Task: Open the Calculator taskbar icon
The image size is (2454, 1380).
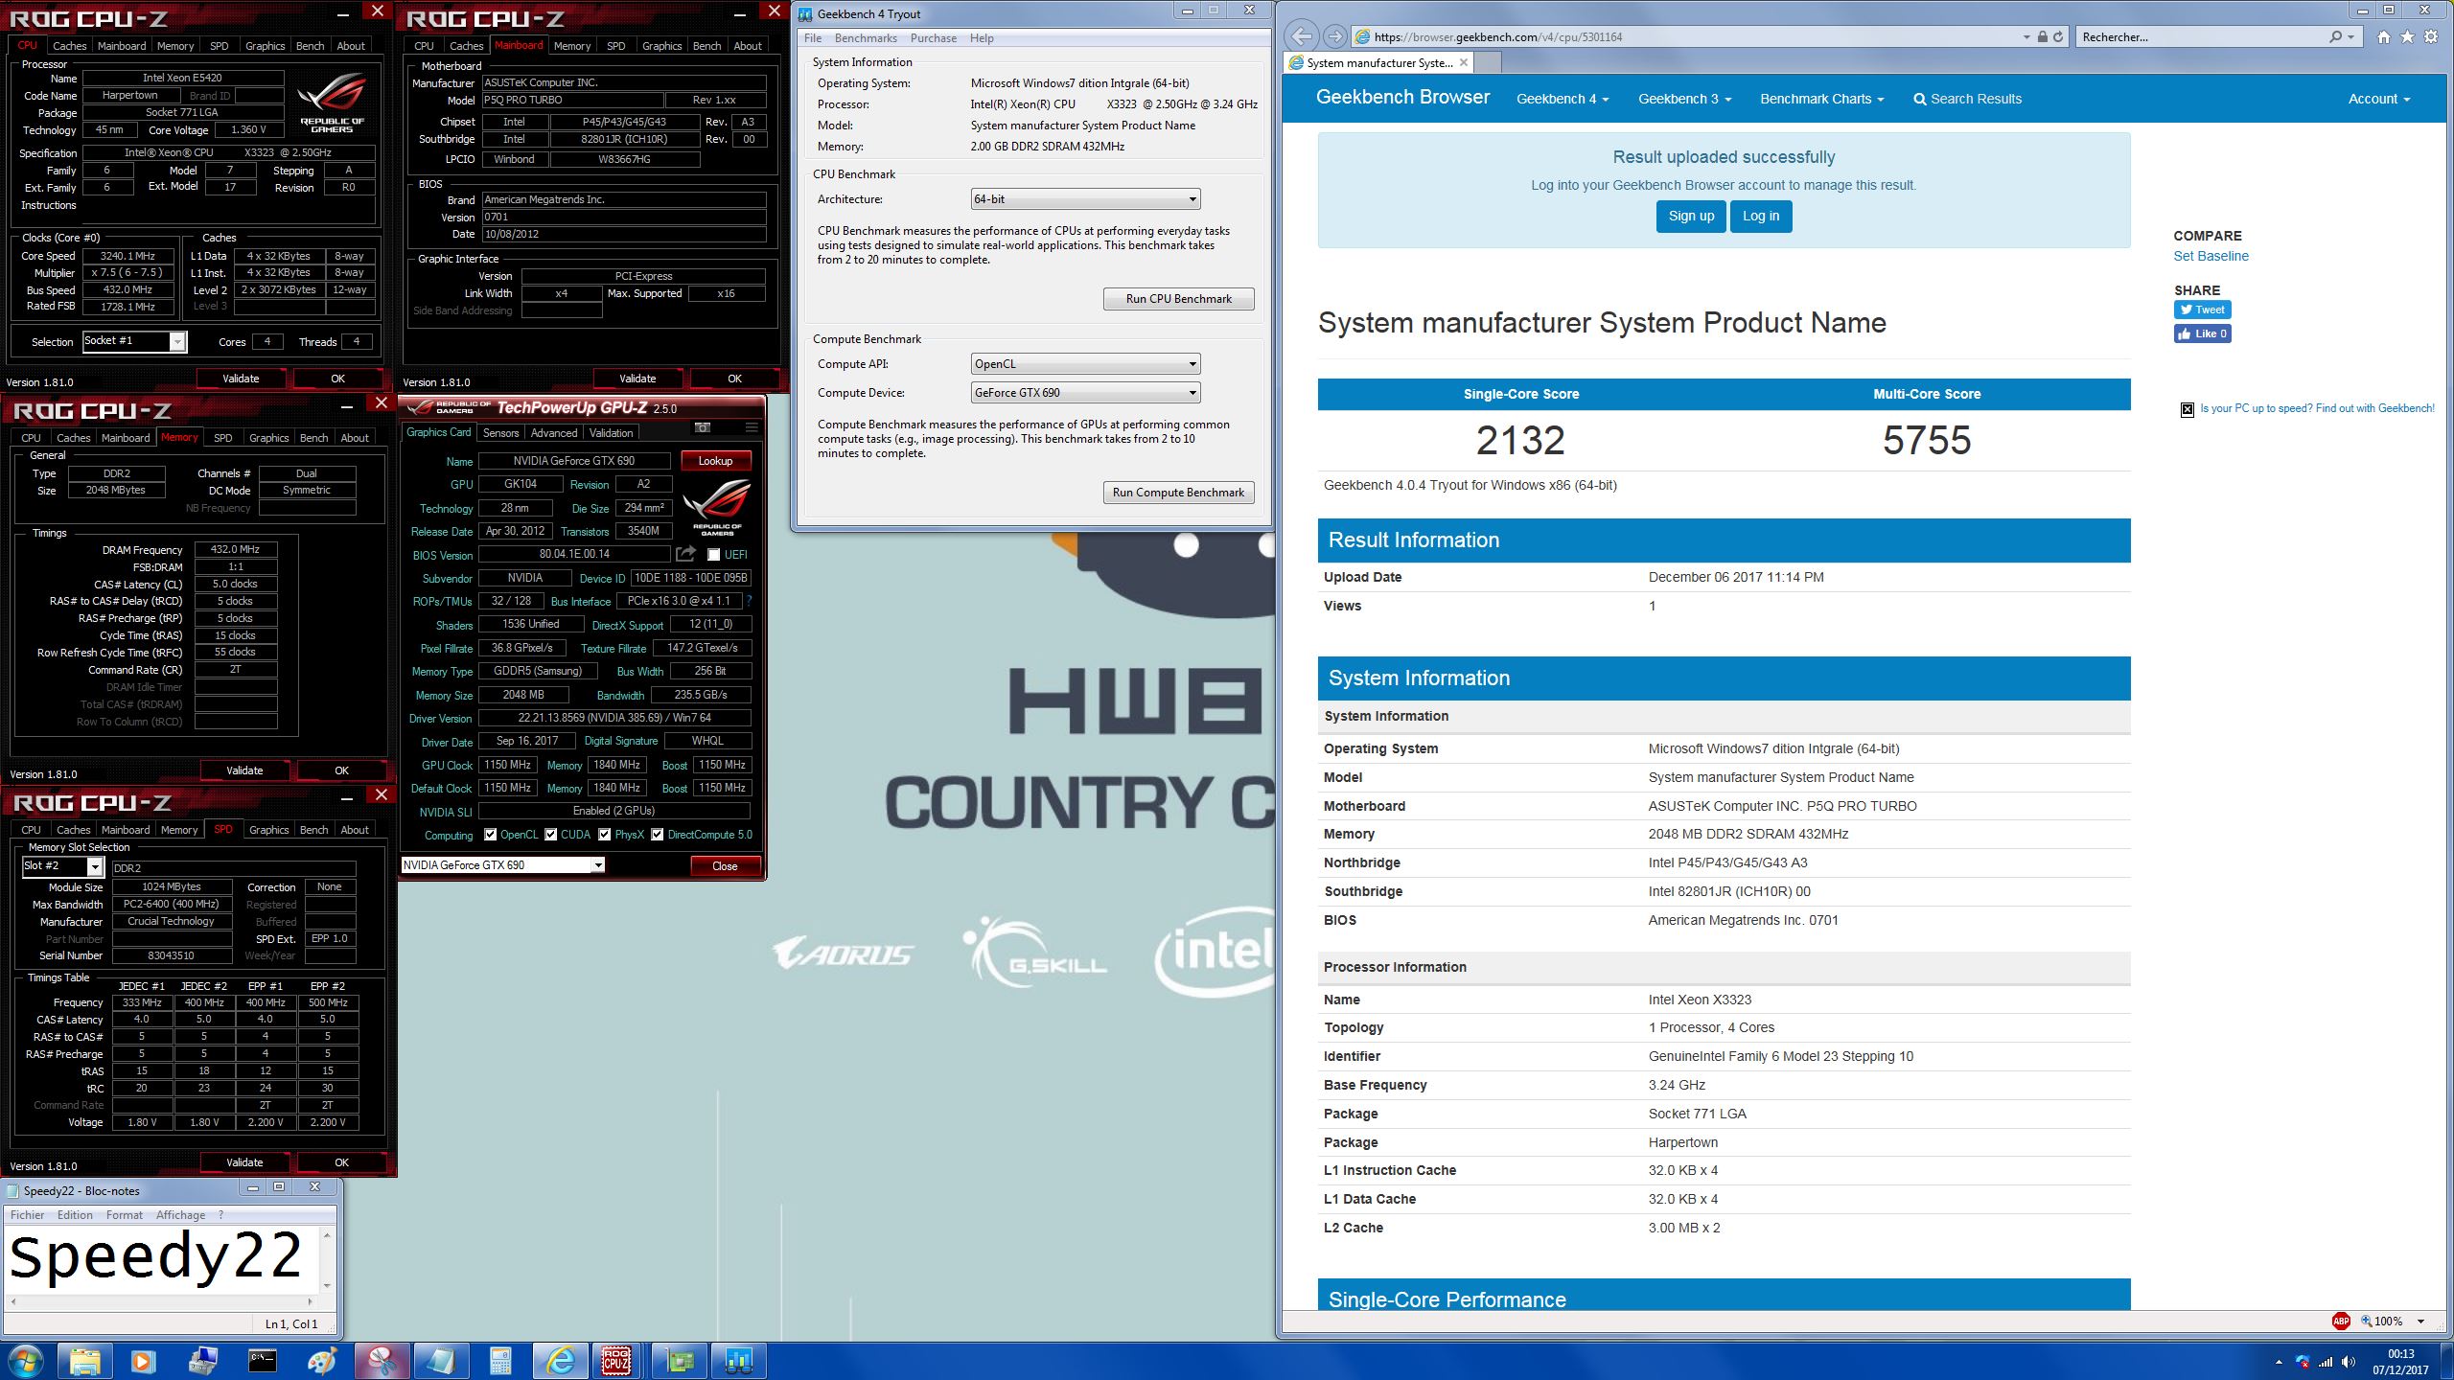Action: (x=499, y=1361)
